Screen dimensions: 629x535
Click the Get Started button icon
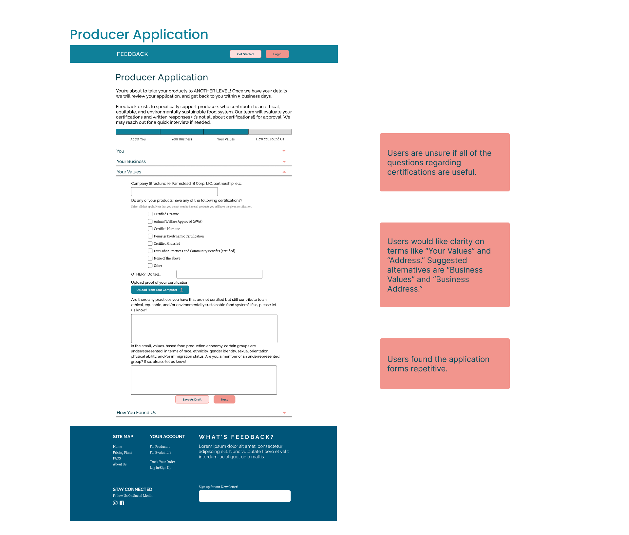(245, 54)
